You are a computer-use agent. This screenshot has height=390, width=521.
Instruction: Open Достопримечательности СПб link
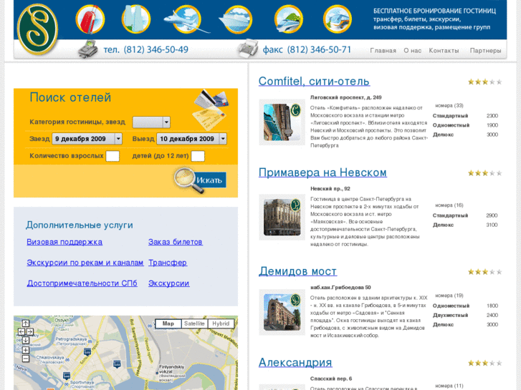click(82, 283)
